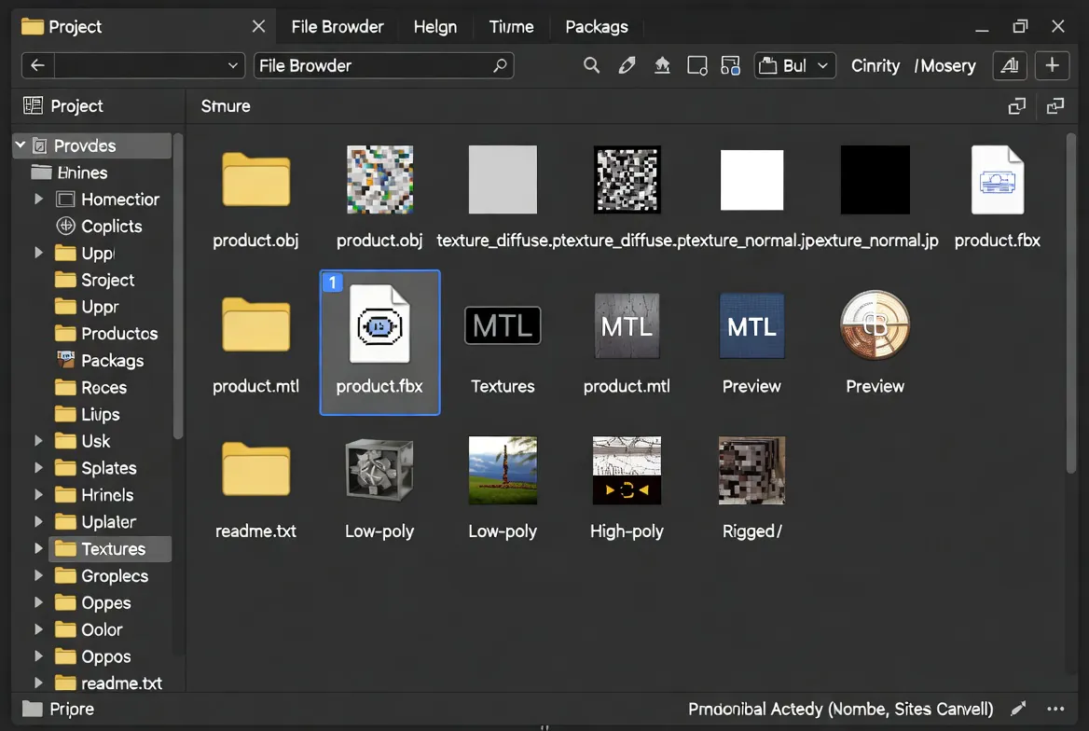Select the landscape Low-poly thumbnail
This screenshot has width=1089, height=731.
(x=503, y=471)
